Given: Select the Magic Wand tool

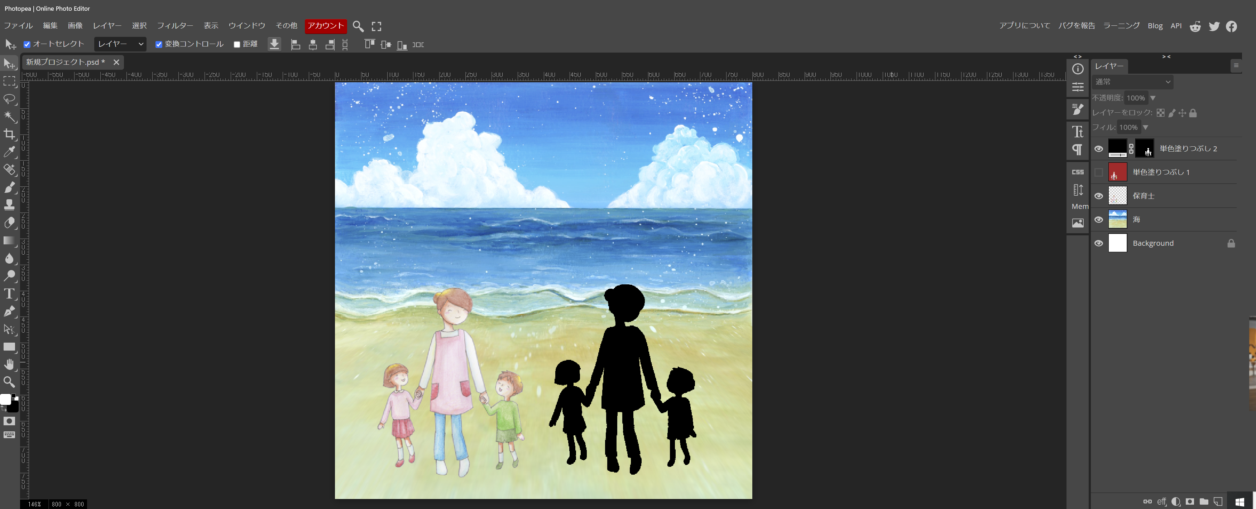Looking at the screenshot, I should point(9,117).
